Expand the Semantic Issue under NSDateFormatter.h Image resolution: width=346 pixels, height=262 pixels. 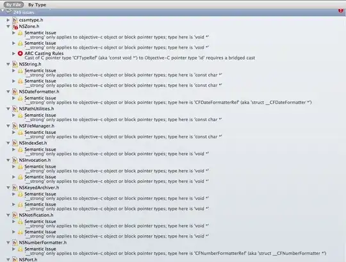coord(13,98)
